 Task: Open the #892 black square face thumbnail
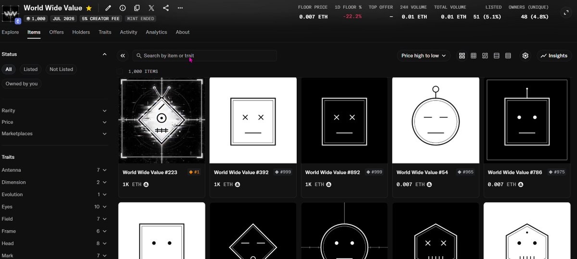click(344, 121)
